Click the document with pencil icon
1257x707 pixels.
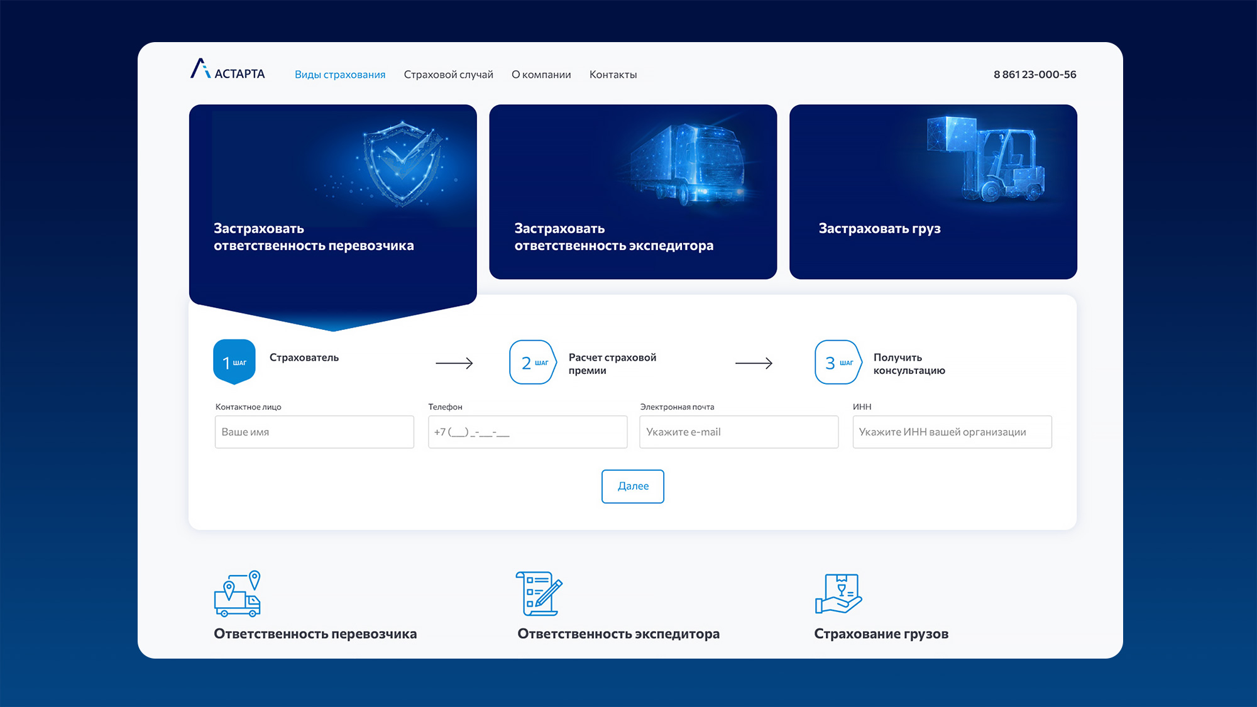539,593
